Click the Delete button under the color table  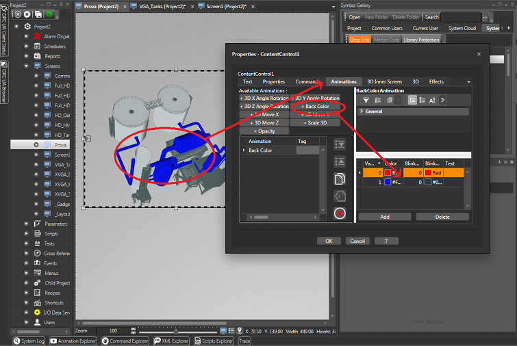click(x=442, y=216)
